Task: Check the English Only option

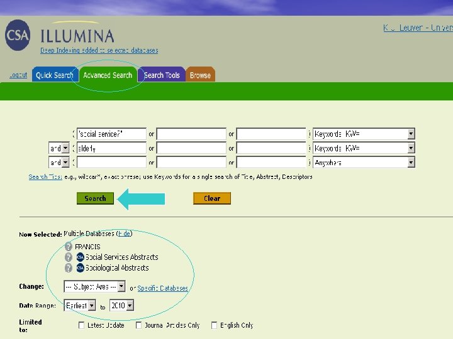Action: pos(214,325)
